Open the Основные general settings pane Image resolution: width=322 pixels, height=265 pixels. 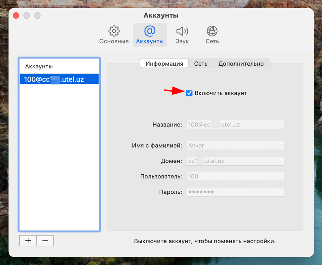pos(114,35)
